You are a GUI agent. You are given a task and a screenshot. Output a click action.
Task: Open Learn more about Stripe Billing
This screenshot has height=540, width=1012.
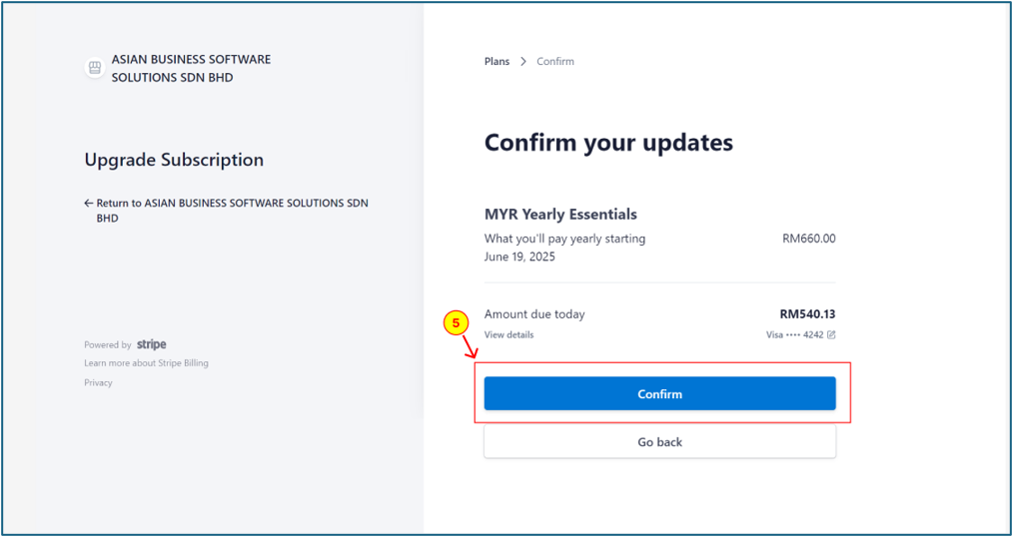pos(147,363)
